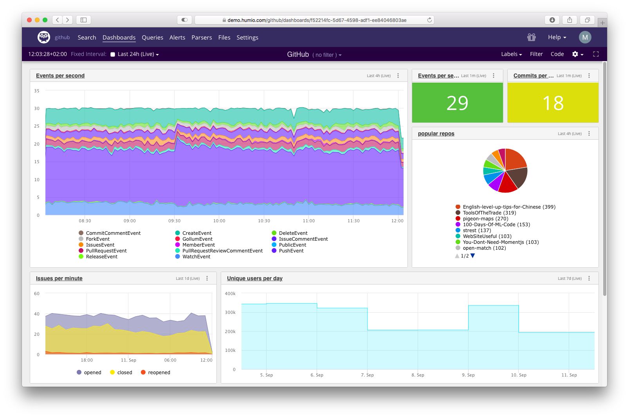The width and height of the screenshot is (629, 418).
Task: Click the Humio owl logo
Action: point(43,37)
